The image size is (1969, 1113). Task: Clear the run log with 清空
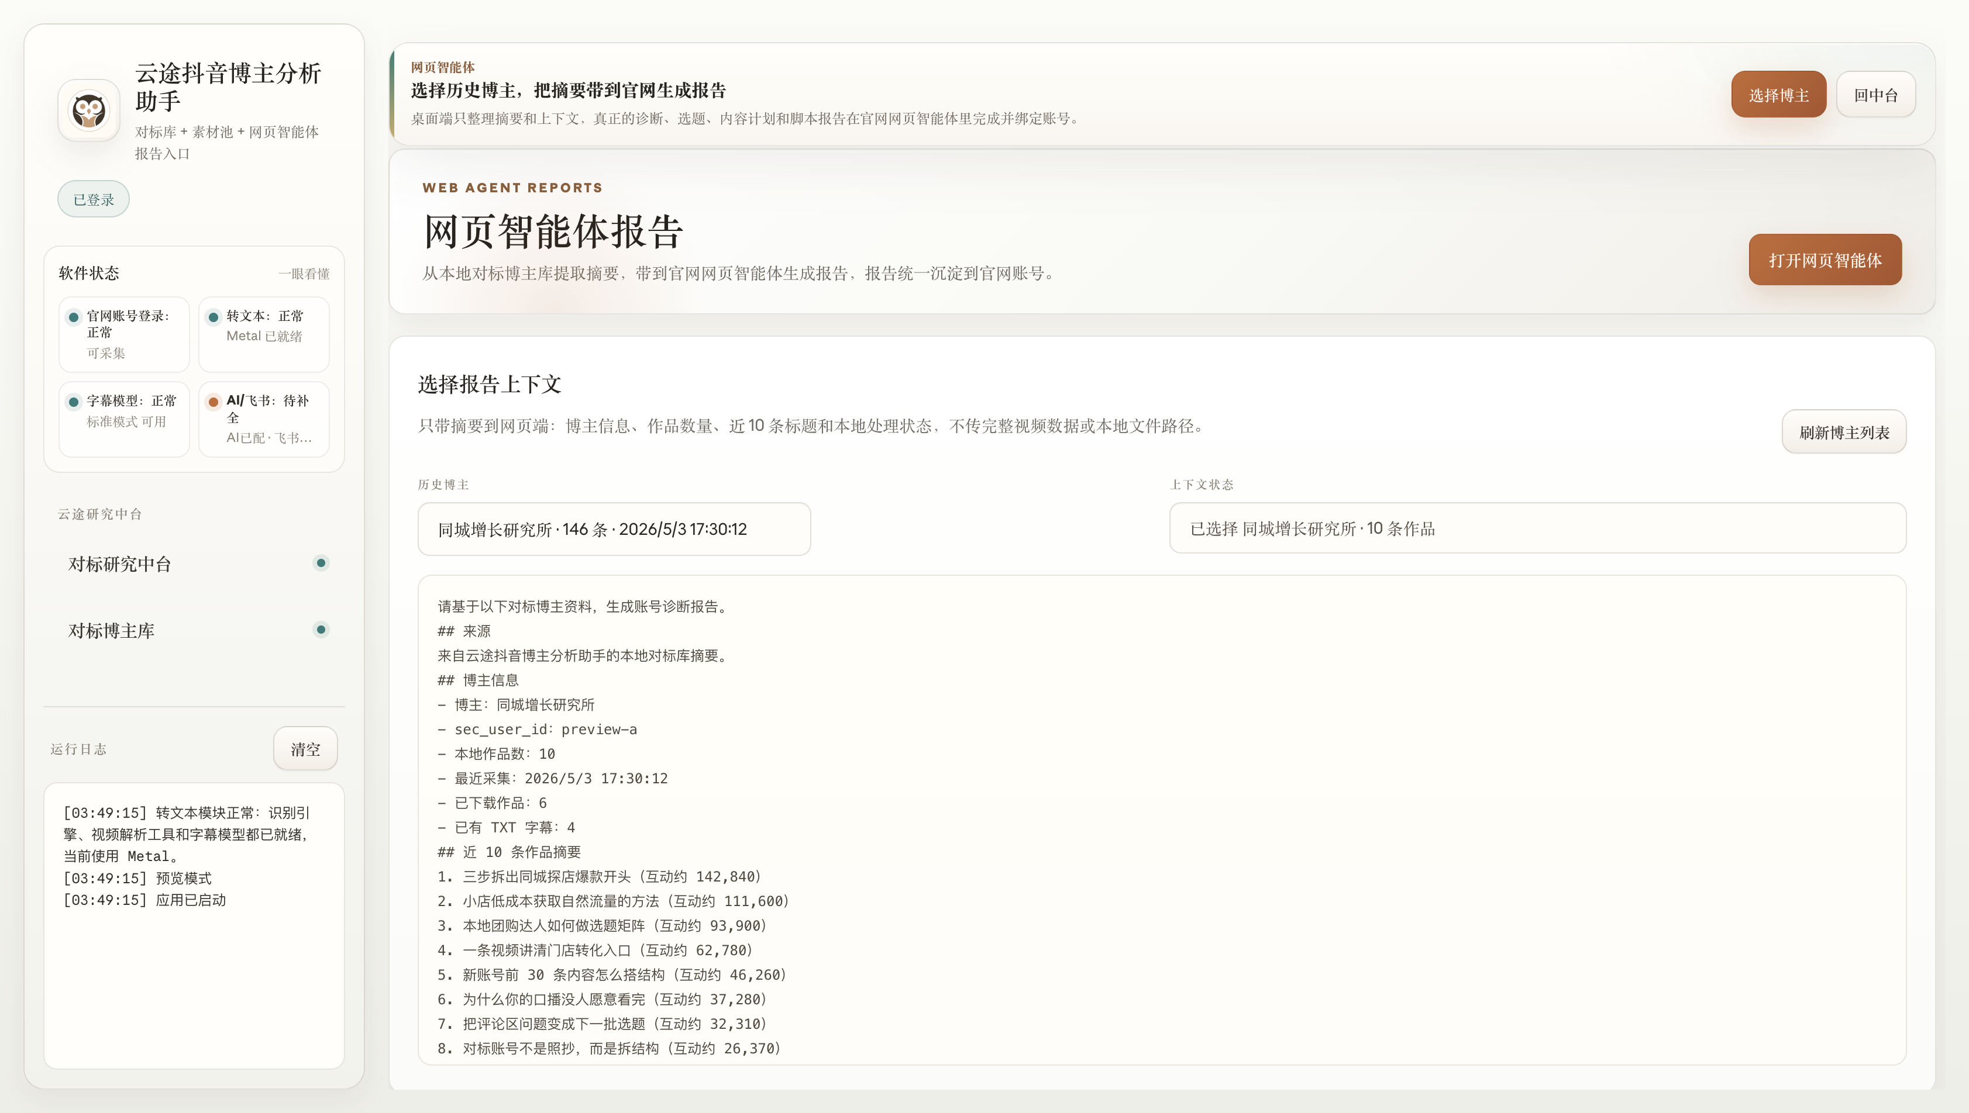[x=305, y=749]
